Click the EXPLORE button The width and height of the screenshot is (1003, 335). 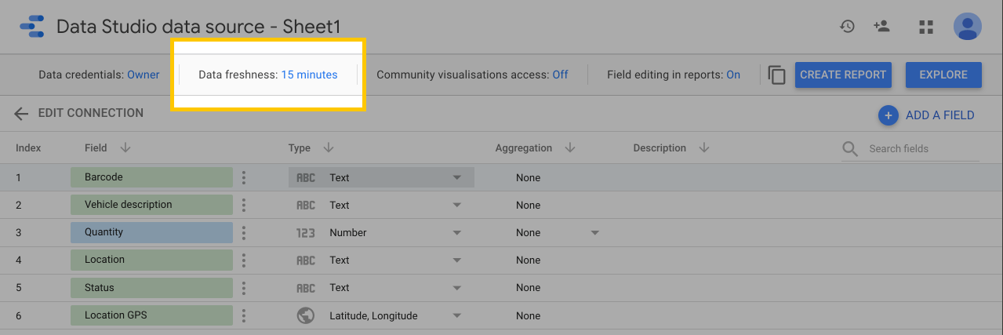(943, 75)
